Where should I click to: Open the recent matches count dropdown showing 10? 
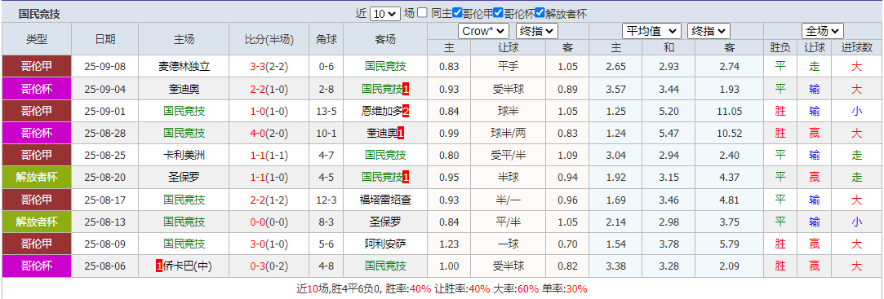[x=385, y=14]
